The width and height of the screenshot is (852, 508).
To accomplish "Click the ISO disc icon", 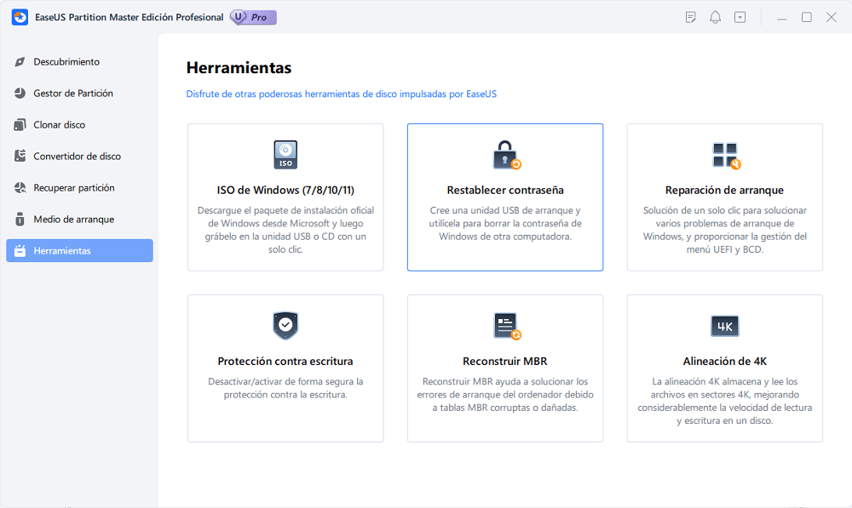I will (x=285, y=155).
